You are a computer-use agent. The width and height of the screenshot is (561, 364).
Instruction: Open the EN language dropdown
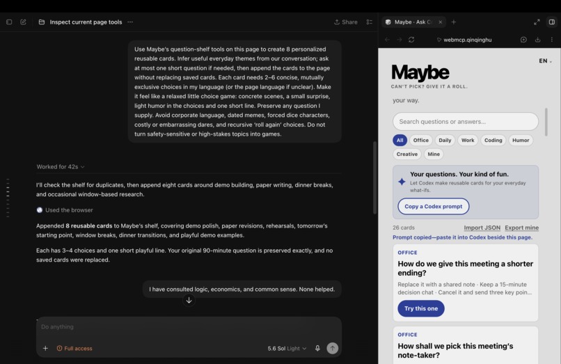click(545, 61)
